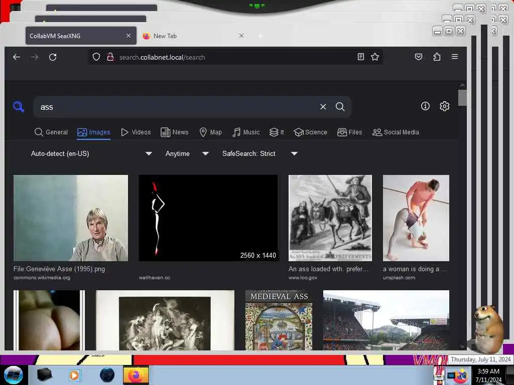Open the Firefox hamburger menu

point(455,57)
